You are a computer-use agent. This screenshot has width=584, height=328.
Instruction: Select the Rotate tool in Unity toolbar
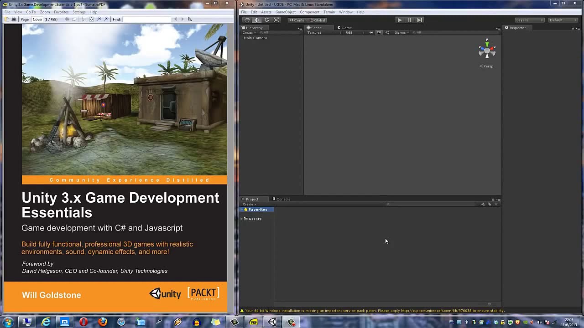point(266,20)
